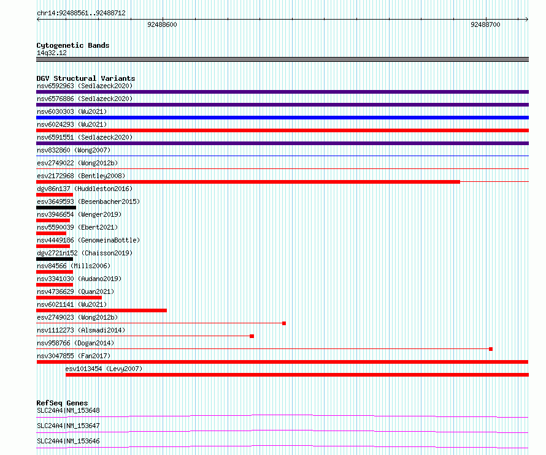Open variant dgv2721n152 (Chaisson2019) label
This screenshot has width=546, height=455.
(85, 253)
